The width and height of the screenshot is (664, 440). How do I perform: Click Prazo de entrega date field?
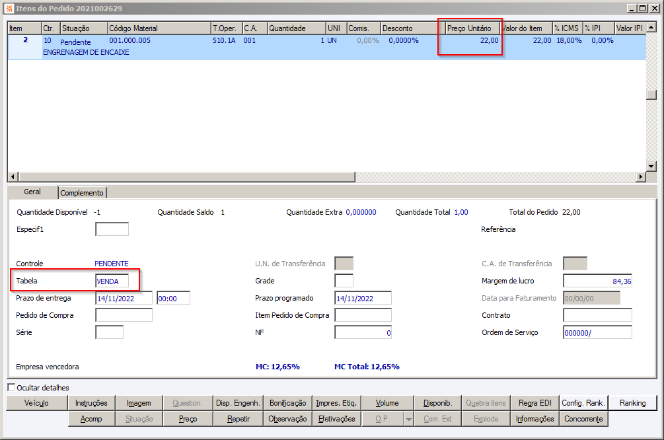point(124,299)
